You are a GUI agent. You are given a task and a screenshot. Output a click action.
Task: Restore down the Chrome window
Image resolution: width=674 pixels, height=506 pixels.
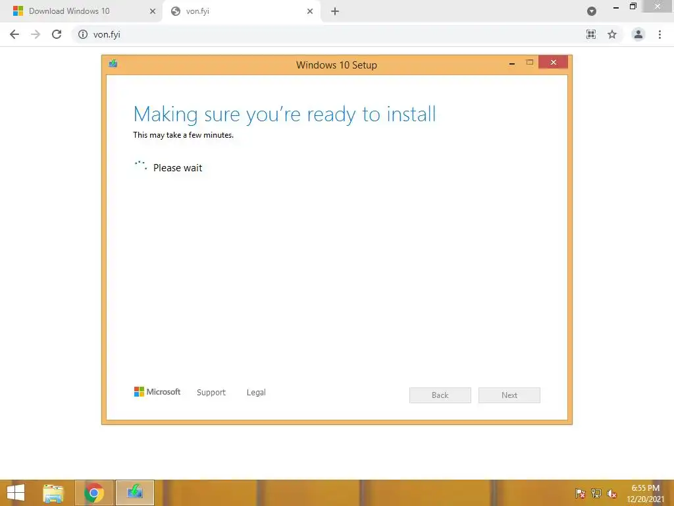[633, 6]
